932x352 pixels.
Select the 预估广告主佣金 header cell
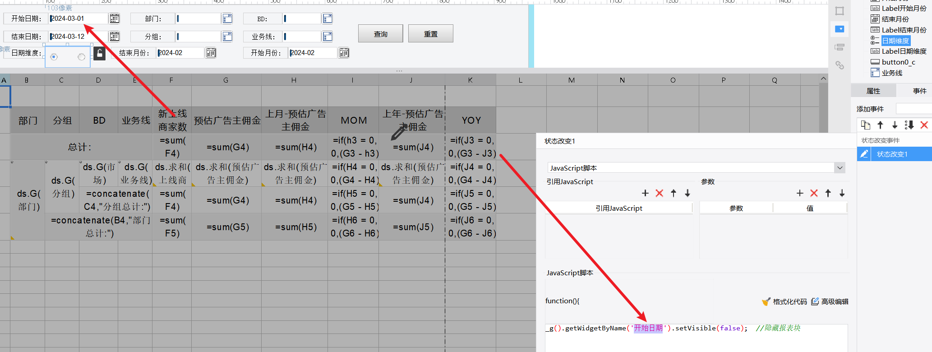[226, 120]
